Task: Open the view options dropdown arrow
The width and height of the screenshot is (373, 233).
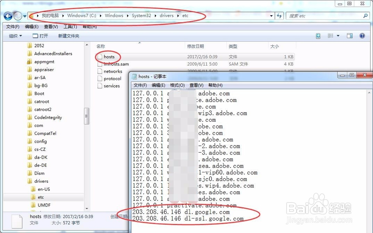Action: point(338,36)
